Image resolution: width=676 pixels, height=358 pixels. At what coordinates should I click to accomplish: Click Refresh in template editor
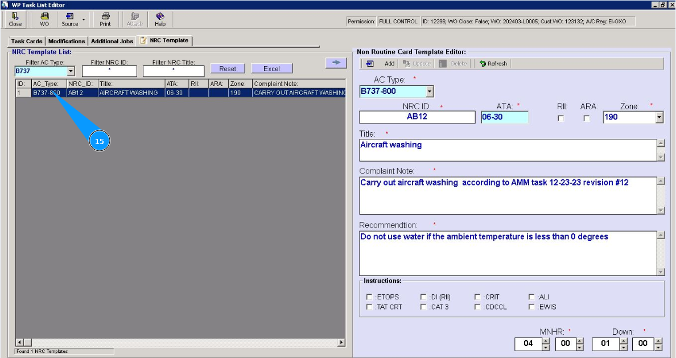493,64
